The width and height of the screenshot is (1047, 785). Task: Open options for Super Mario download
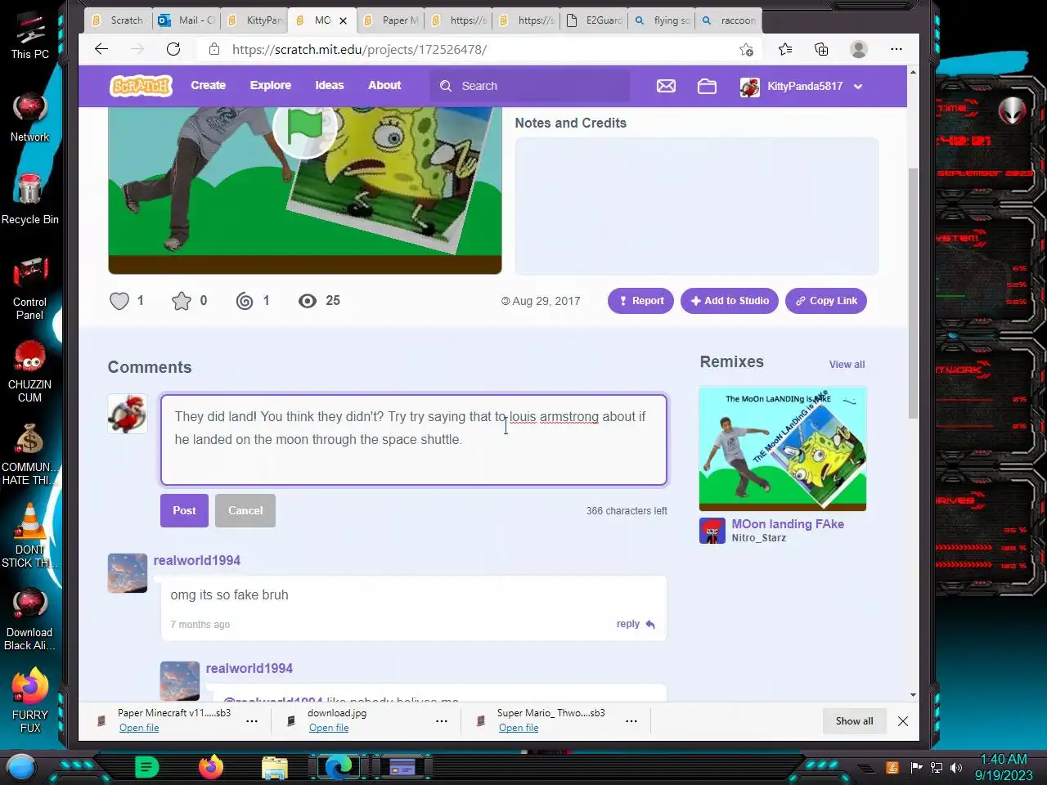coord(631,721)
